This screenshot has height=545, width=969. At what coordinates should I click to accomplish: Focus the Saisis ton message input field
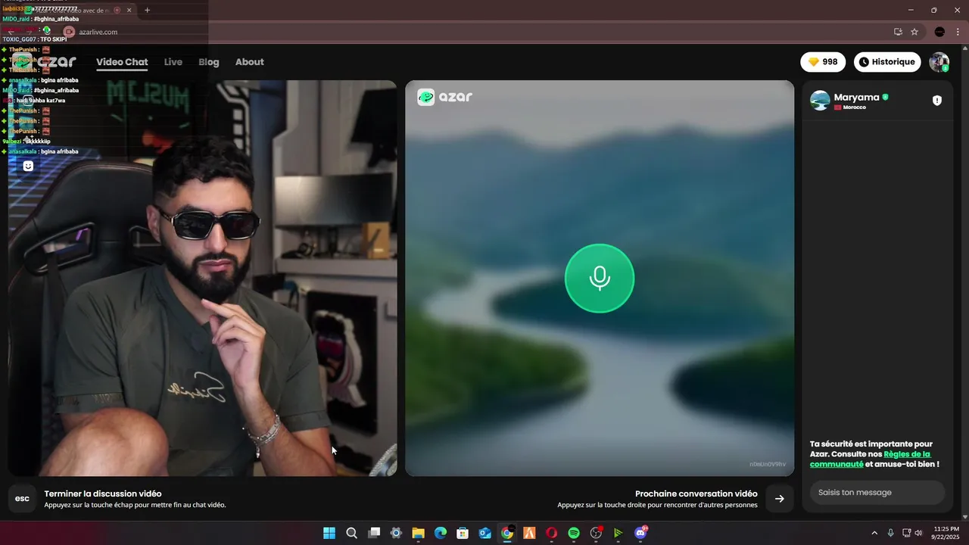point(877,493)
